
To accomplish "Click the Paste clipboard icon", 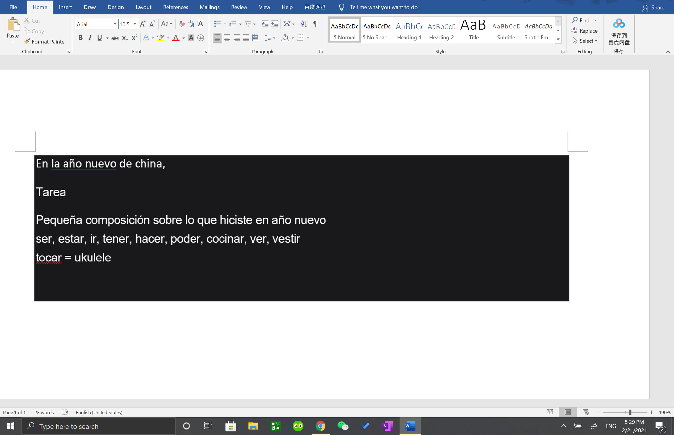I will (x=13, y=24).
